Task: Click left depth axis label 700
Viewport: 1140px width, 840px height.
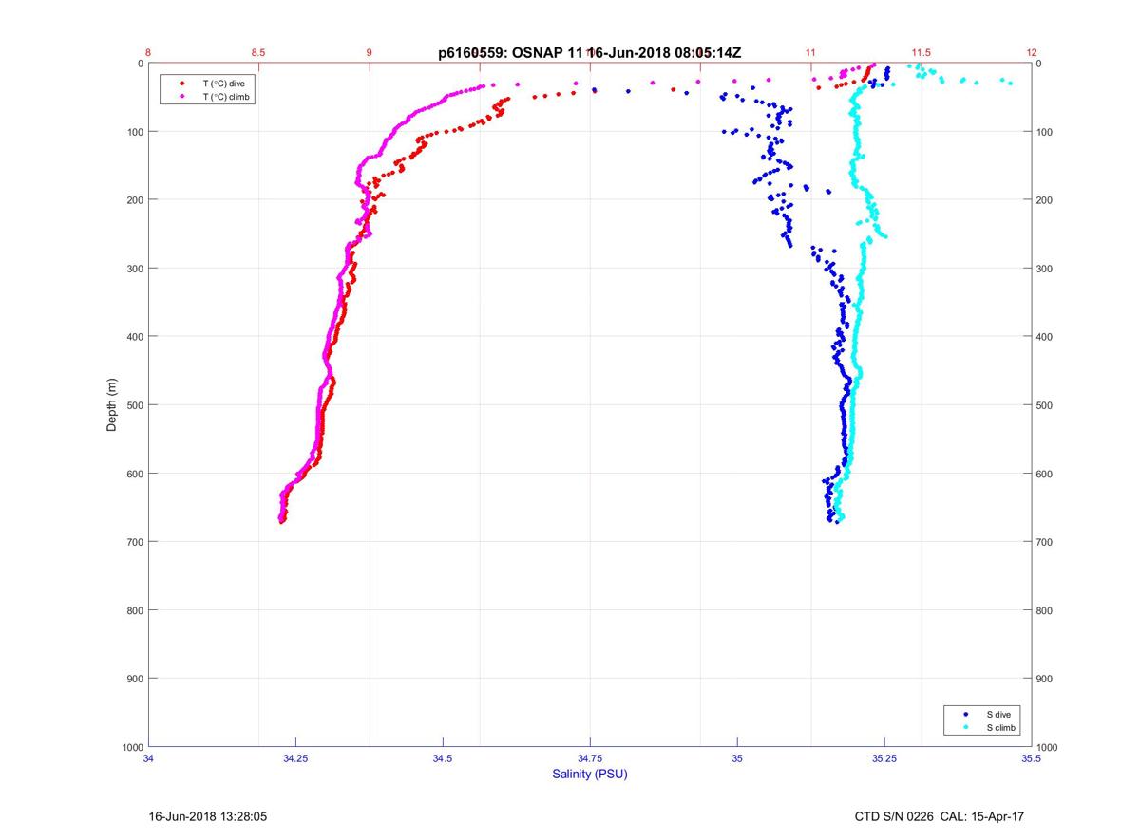Action: coord(135,542)
